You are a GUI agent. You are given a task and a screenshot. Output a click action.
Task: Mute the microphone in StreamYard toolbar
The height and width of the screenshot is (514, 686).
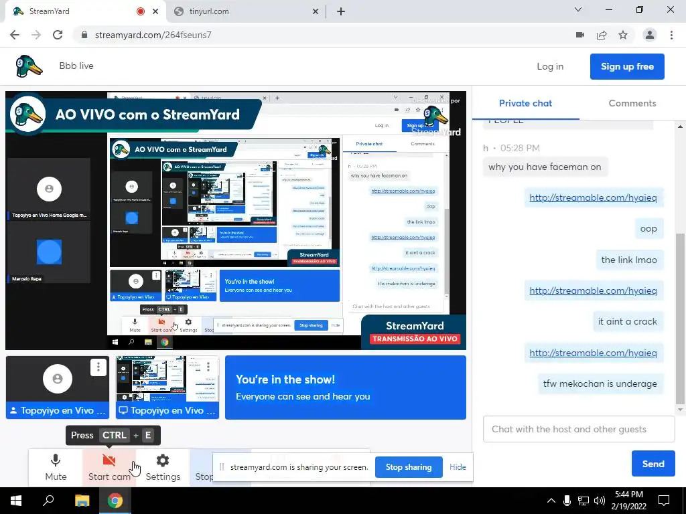tap(56, 467)
